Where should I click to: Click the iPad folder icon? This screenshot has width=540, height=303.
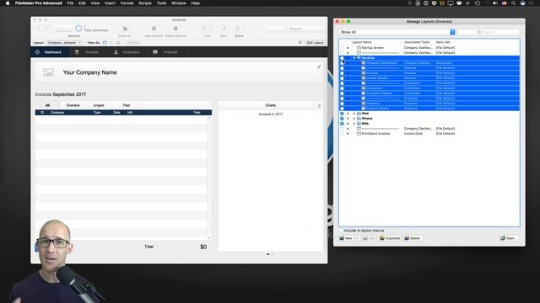[x=359, y=114]
